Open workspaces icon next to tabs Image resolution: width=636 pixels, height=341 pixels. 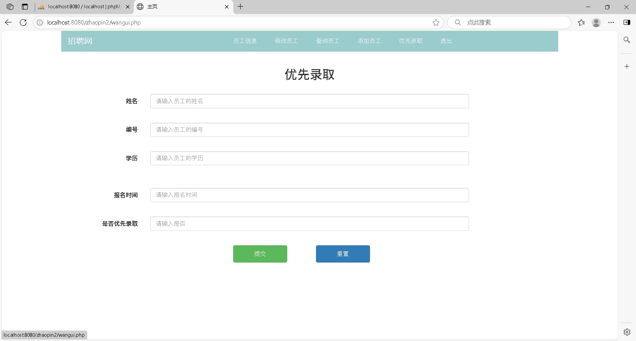coord(10,7)
